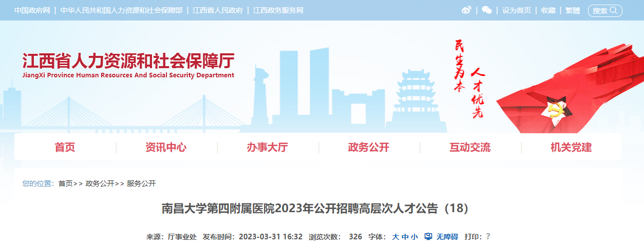Viewport: 644px width, 246px height.
Task: Set font size to large 大
Action: pyautogui.click(x=395, y=237)
